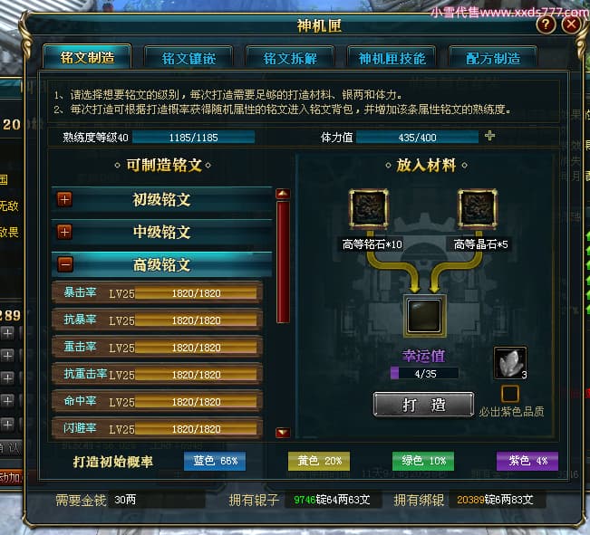Enable the 必出紫色品质 checkbox
This screenshot has width=590, height=535.
point(510,394)
